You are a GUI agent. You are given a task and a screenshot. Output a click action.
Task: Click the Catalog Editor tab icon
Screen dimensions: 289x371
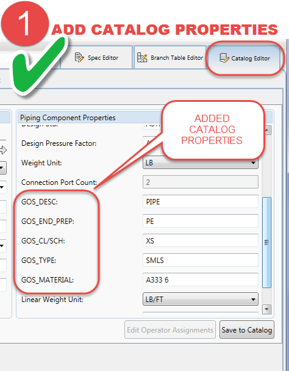[224, 58]
